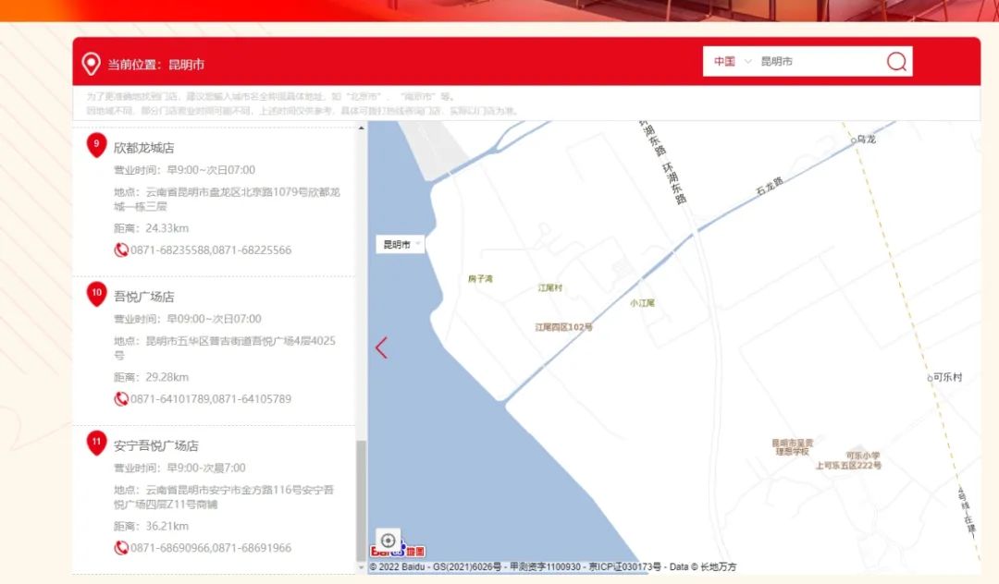This screenshot has height=584, width=999.
Task: Click the magnifier search icon
Action: coord(896,62)
